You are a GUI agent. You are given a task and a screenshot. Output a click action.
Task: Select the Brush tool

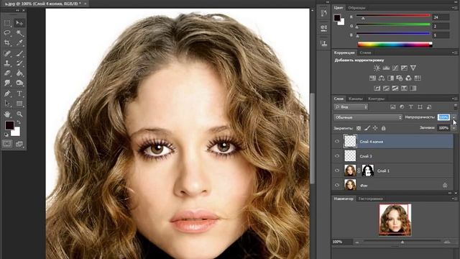(19, 53)
